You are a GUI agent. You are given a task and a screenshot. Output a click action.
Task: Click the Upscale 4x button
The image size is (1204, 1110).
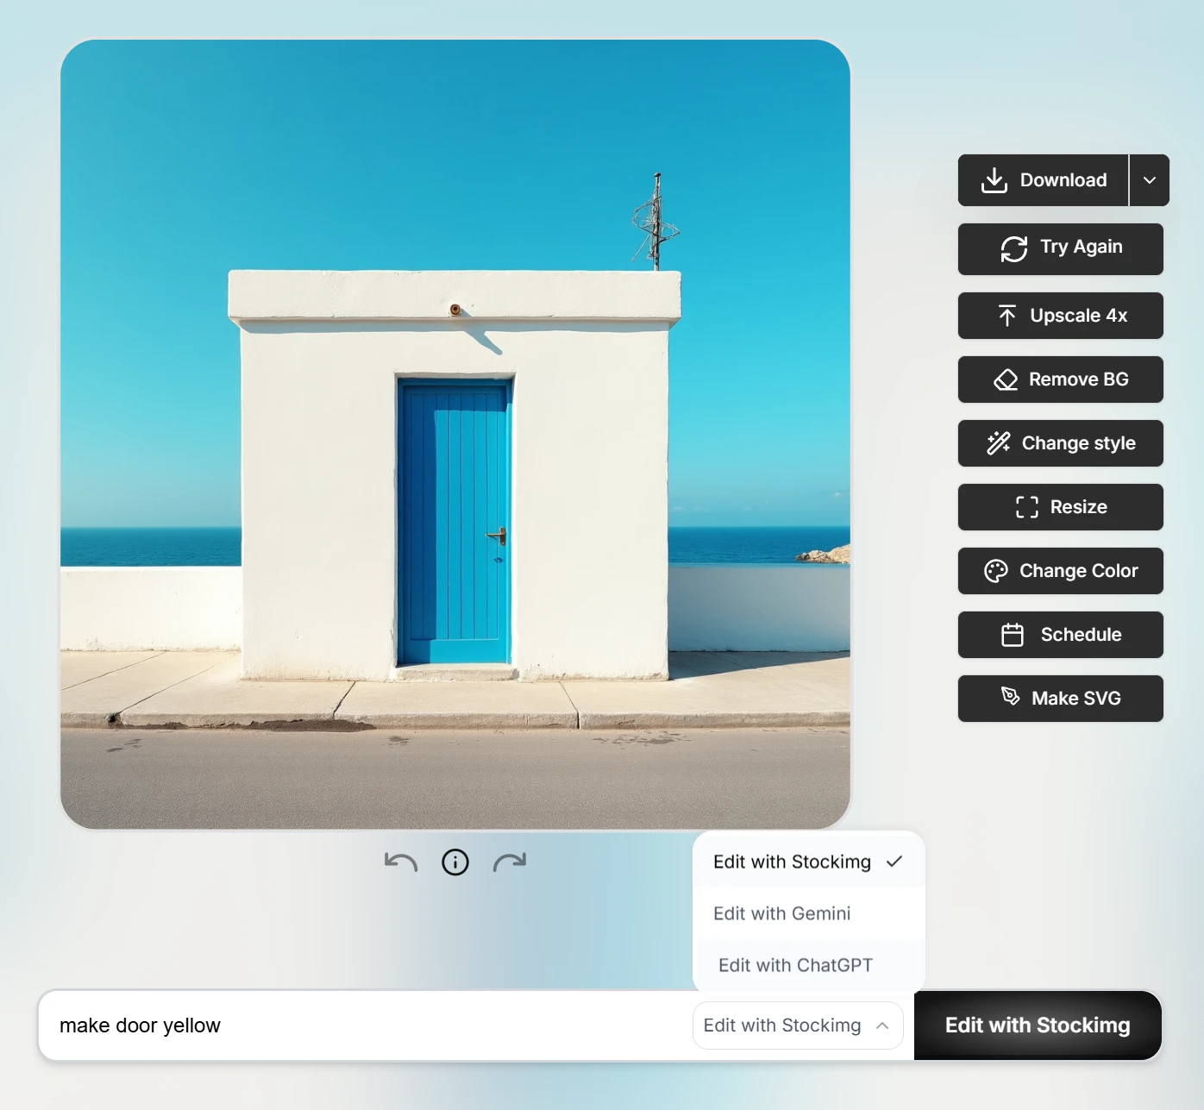1060,316
